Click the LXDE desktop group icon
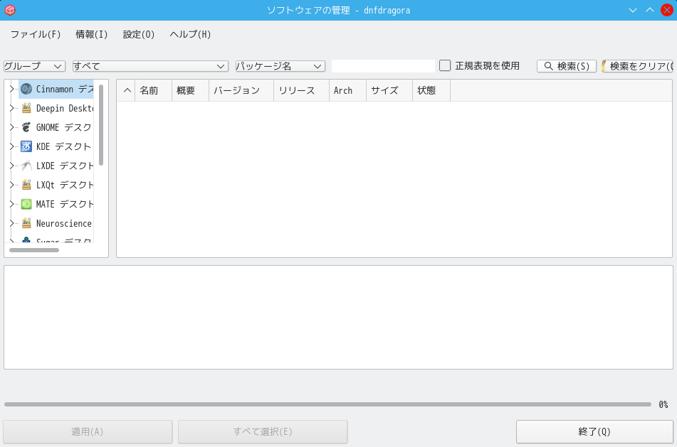 (x=26, y=166)
